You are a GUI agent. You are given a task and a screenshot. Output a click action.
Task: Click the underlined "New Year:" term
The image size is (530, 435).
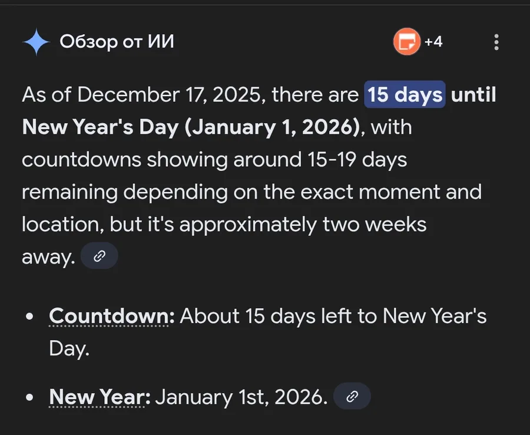point(100,397)
